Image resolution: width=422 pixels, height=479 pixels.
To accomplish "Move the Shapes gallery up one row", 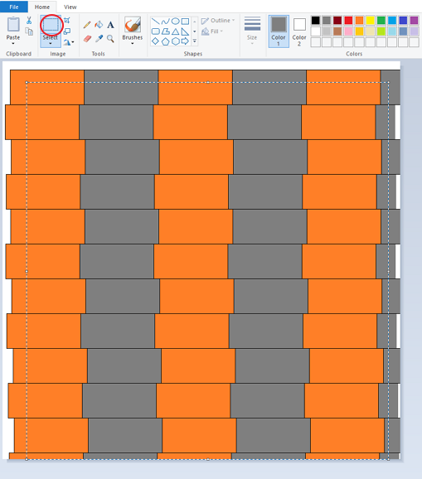I will click(194, 22).
